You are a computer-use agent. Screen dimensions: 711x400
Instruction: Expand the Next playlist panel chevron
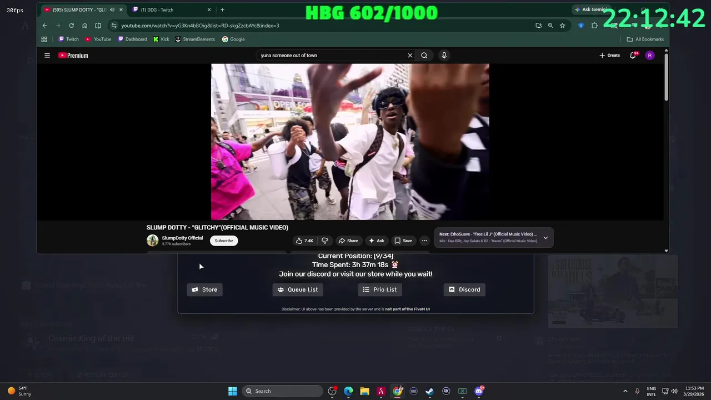(545, 238)
